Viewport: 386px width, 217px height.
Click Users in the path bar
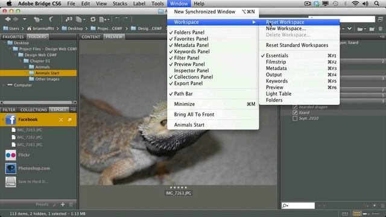pos(11,28)
